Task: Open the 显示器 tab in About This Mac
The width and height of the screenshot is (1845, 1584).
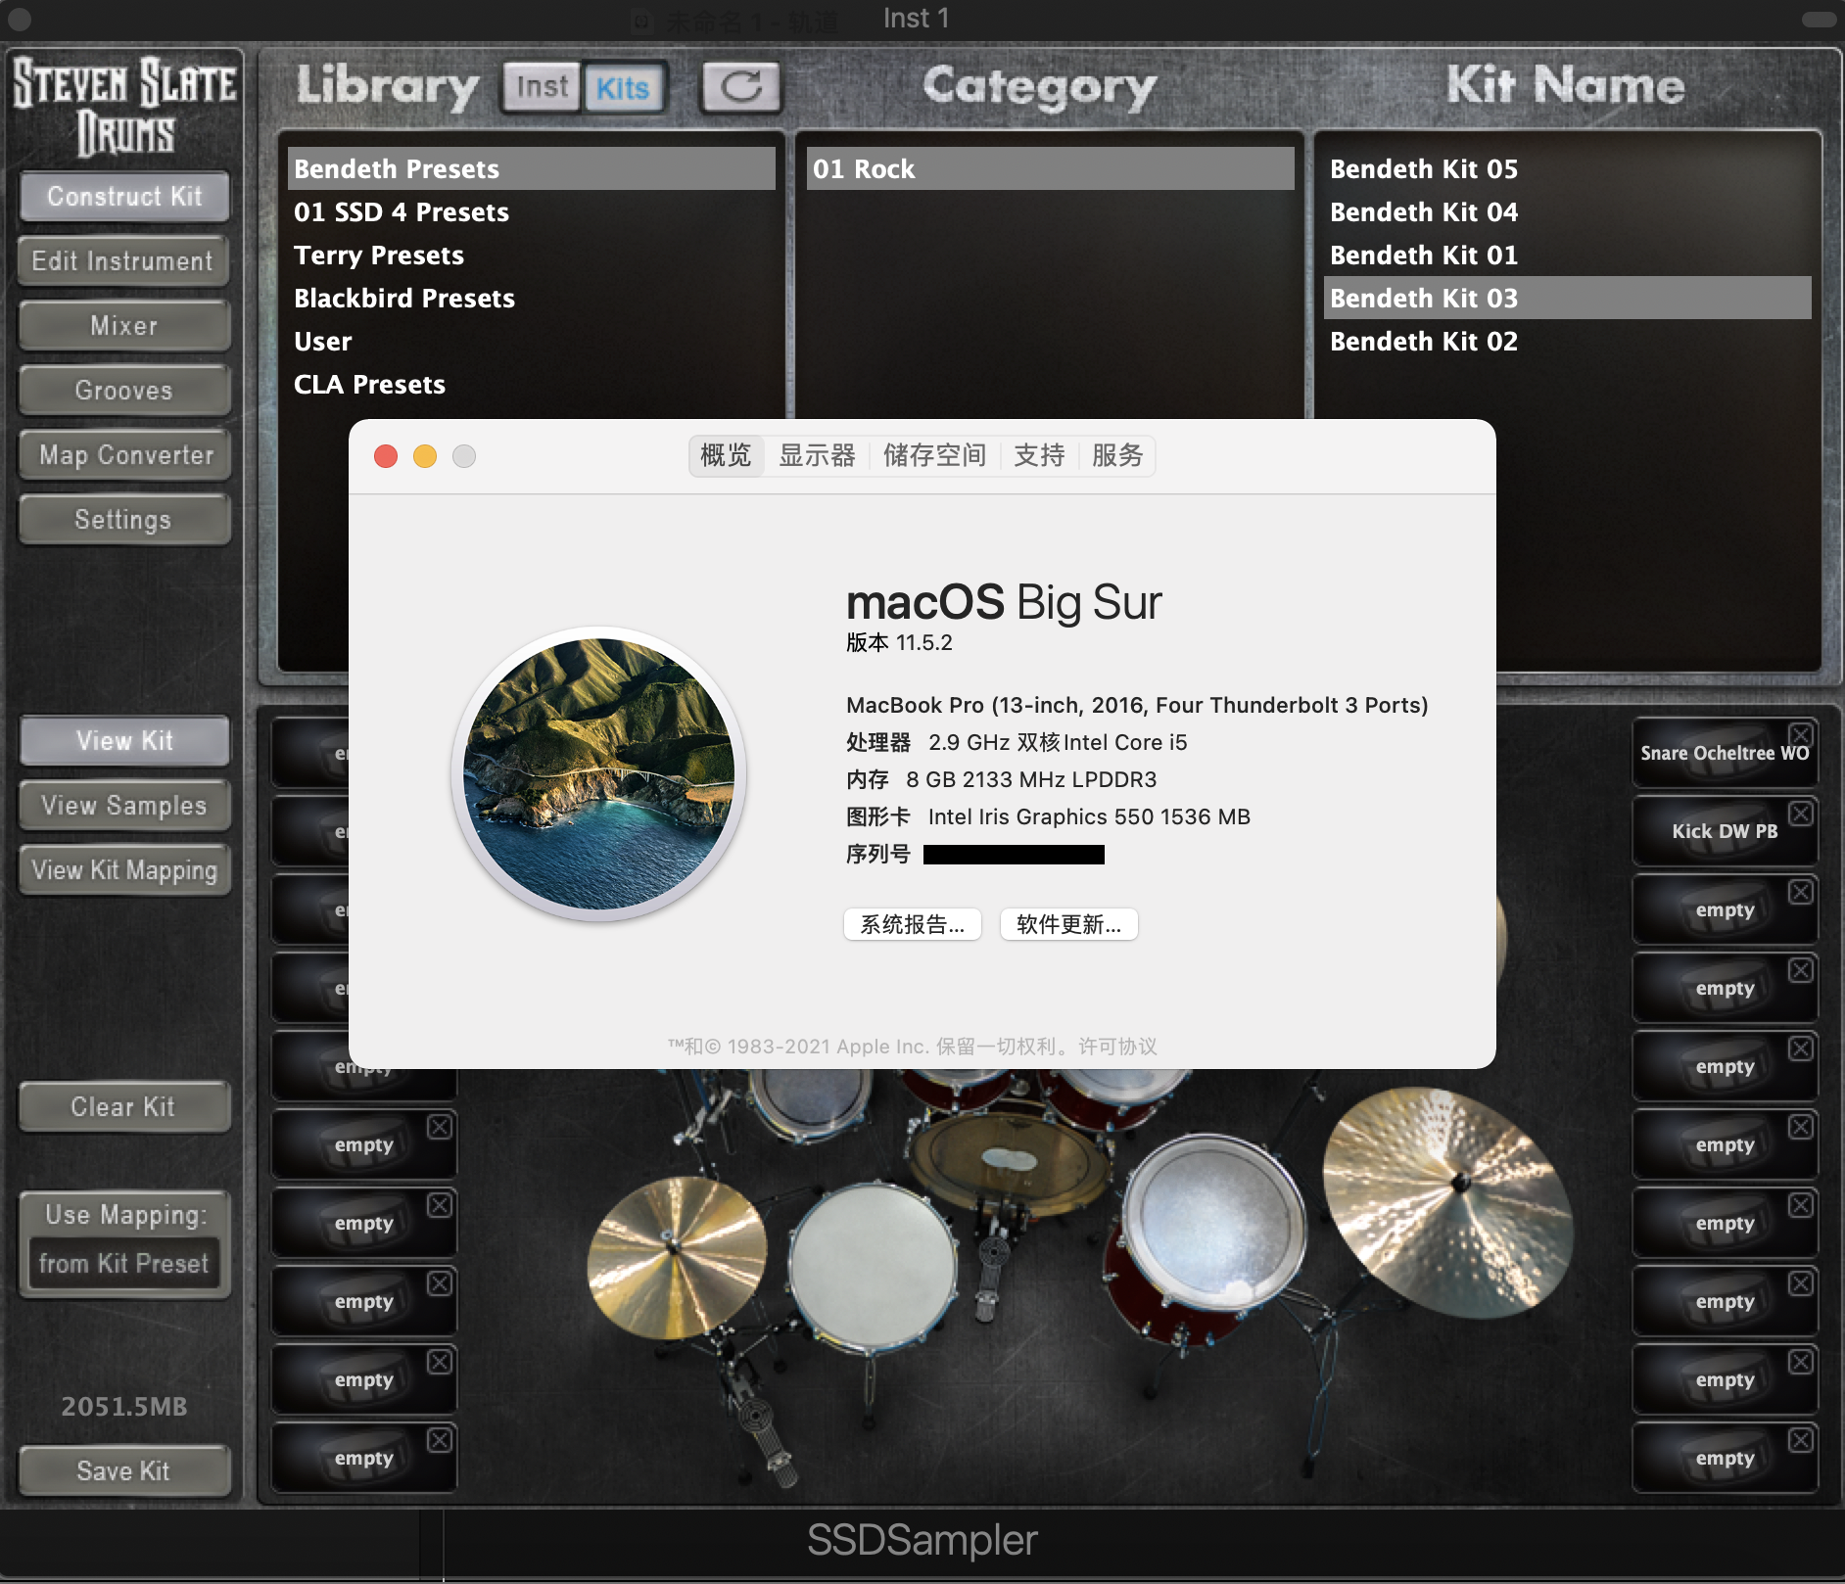Action: 817,455
